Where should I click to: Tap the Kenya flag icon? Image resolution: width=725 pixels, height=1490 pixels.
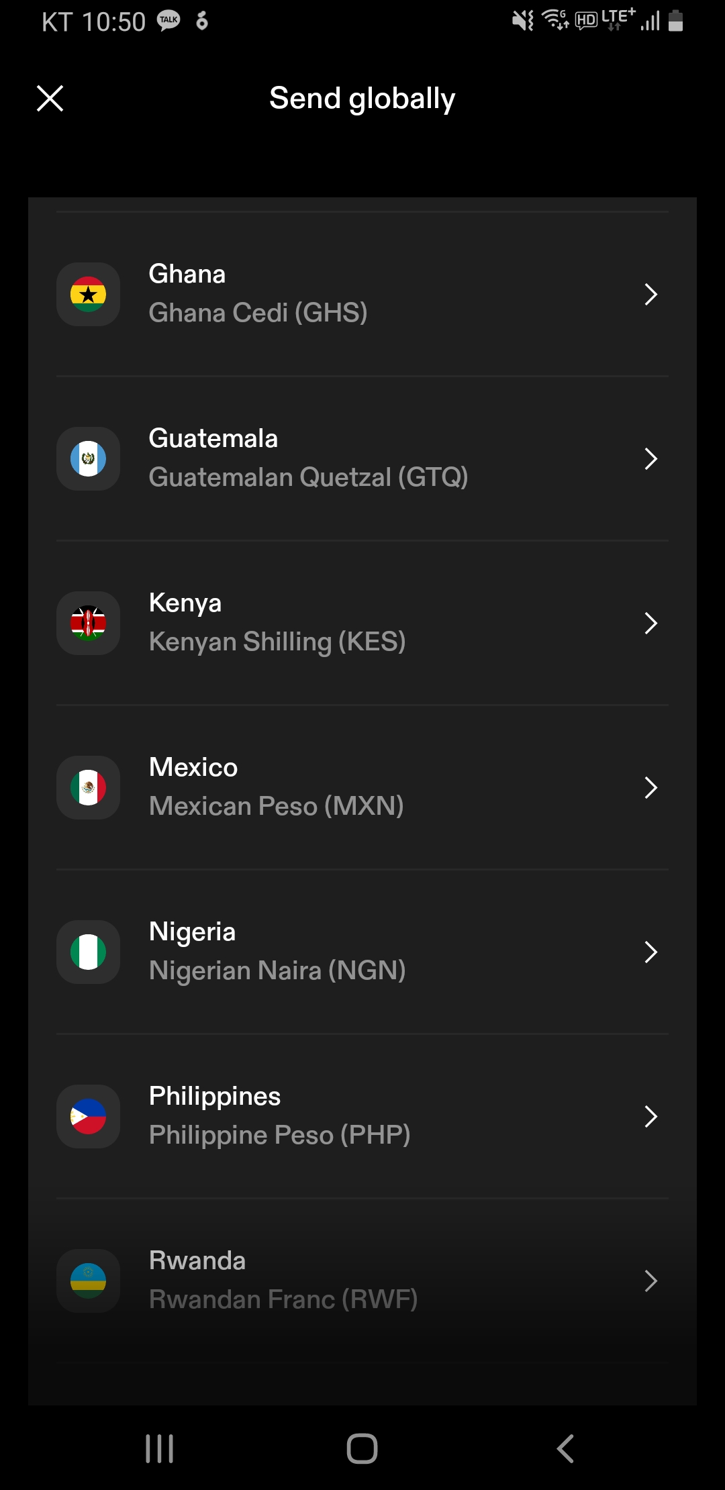(88, 623)
